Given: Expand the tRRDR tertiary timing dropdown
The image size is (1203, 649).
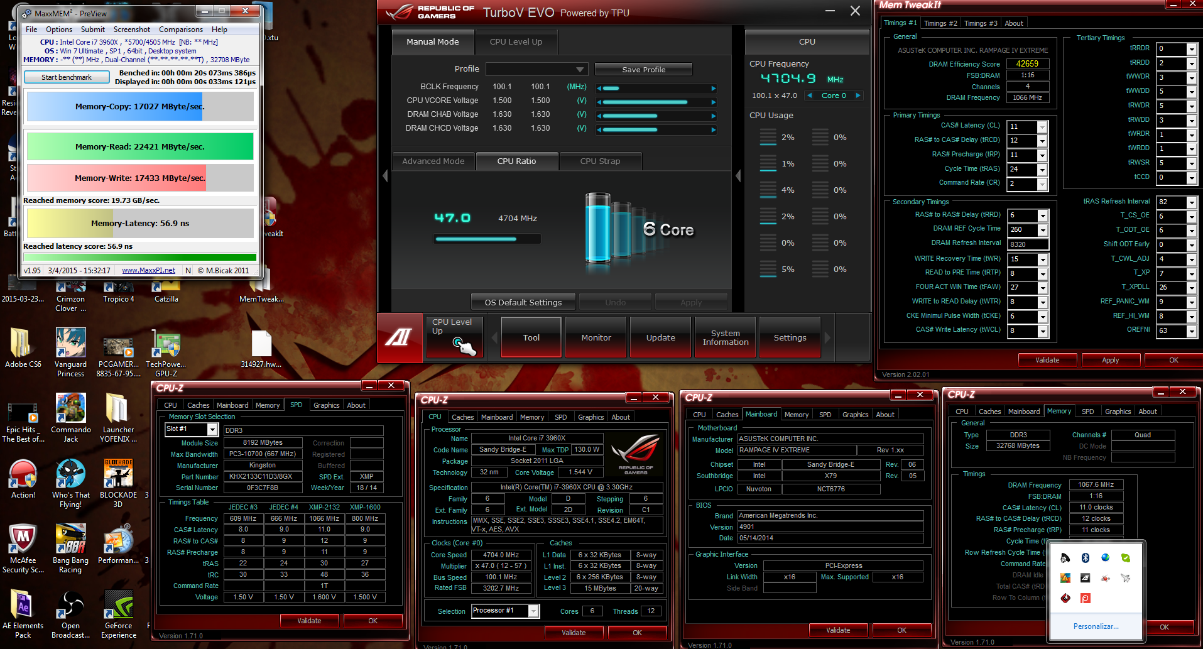Looking at the screenshot, I should 1191,49.
